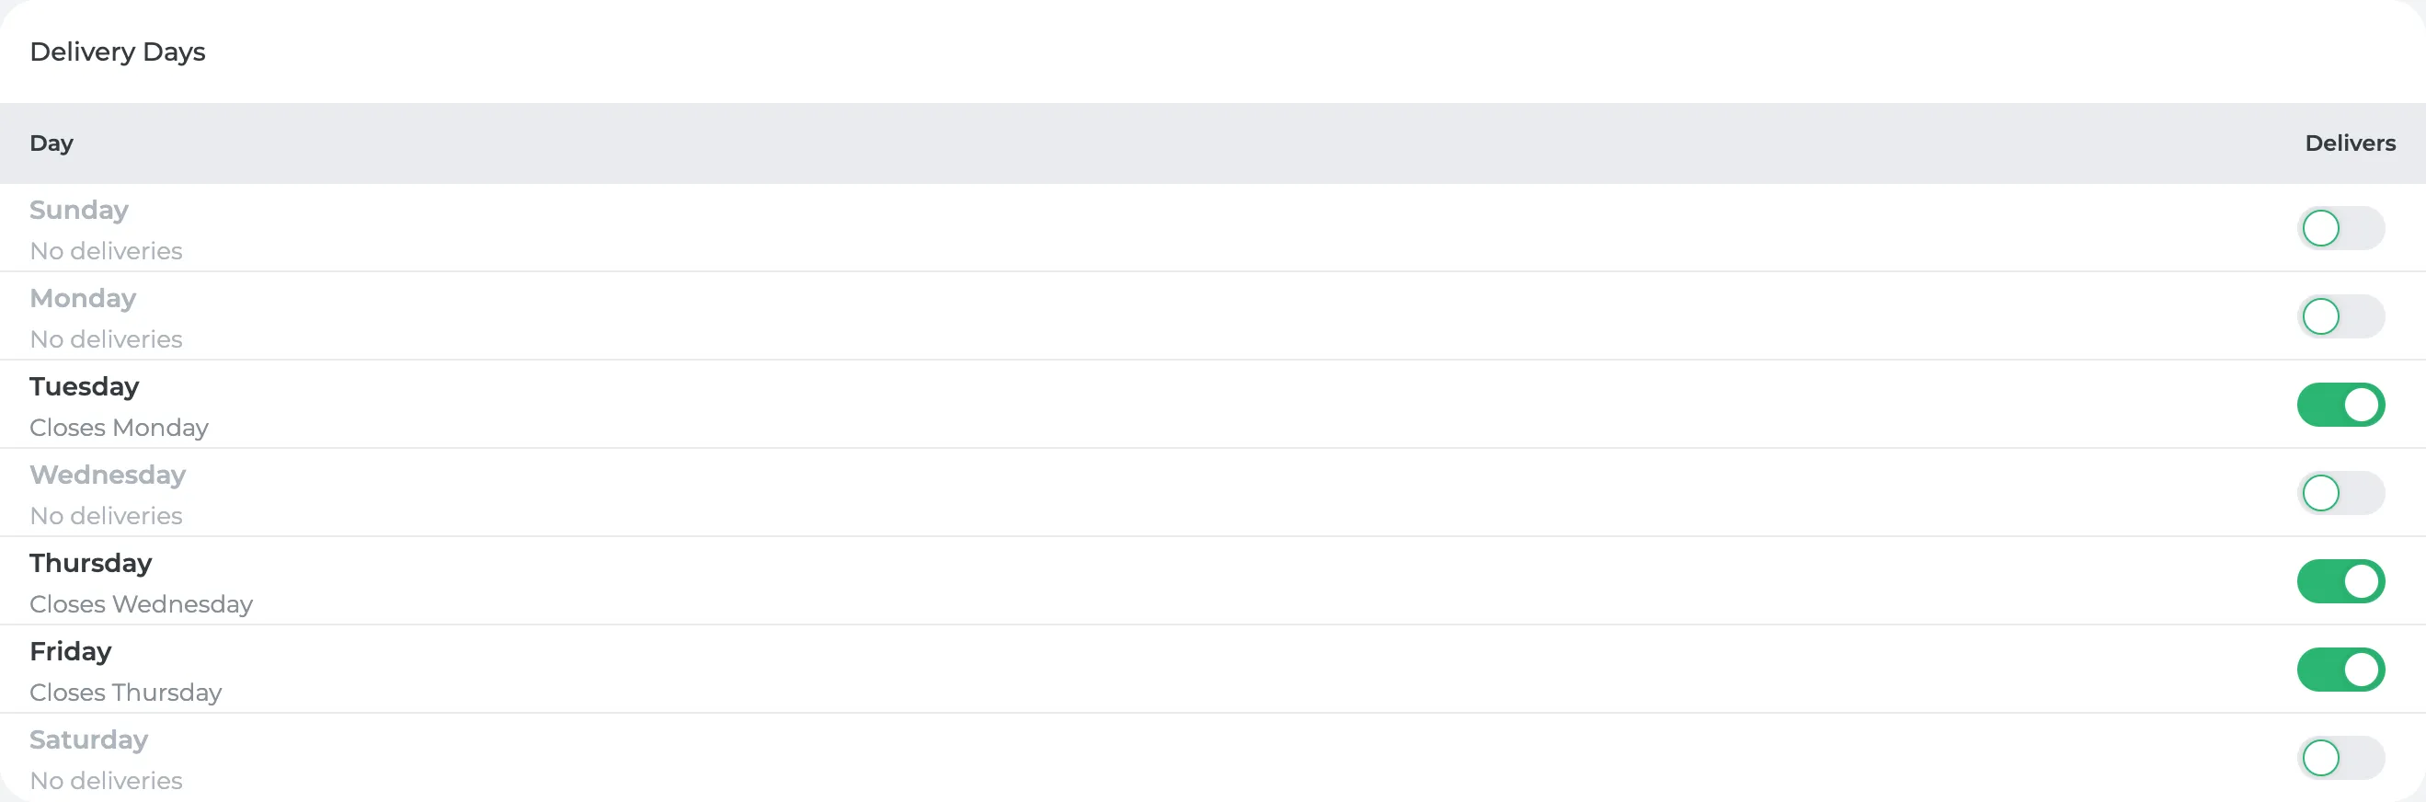The image size is (2426, 802).
Task: Click the Day column header
Action: click(x=51, y=143)
